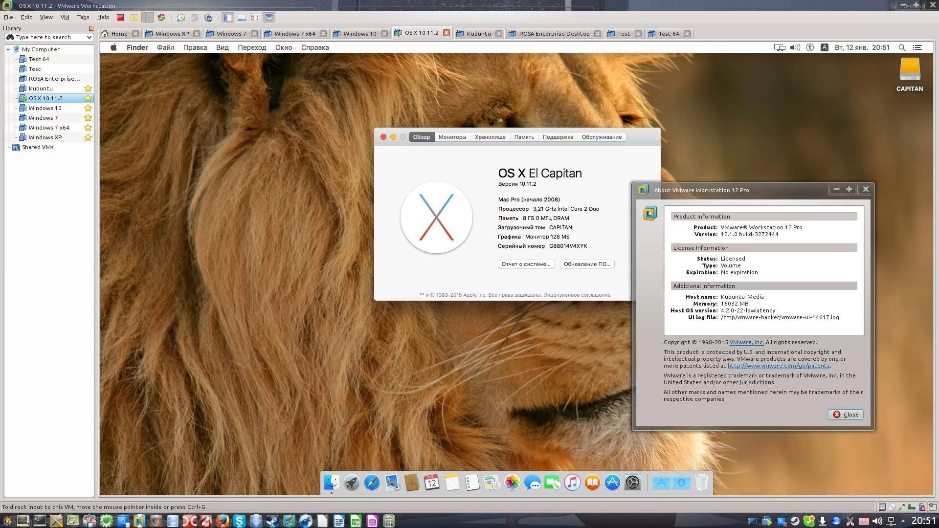Open Notification Center list icon

coord(917,47)
